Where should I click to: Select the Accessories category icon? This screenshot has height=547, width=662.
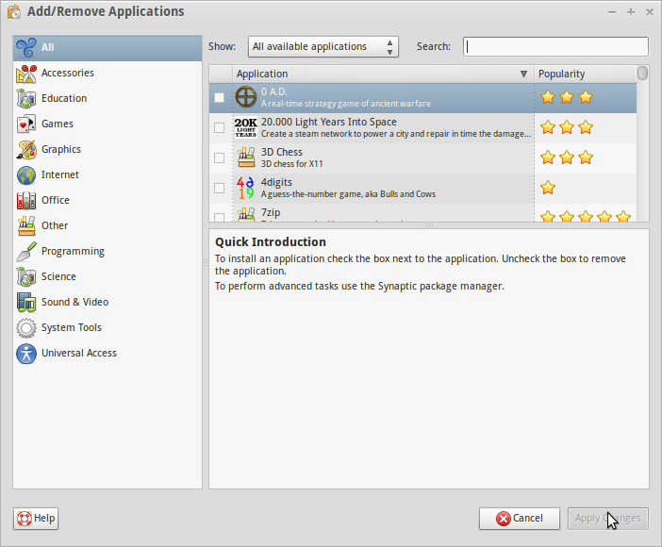[26, 74]
